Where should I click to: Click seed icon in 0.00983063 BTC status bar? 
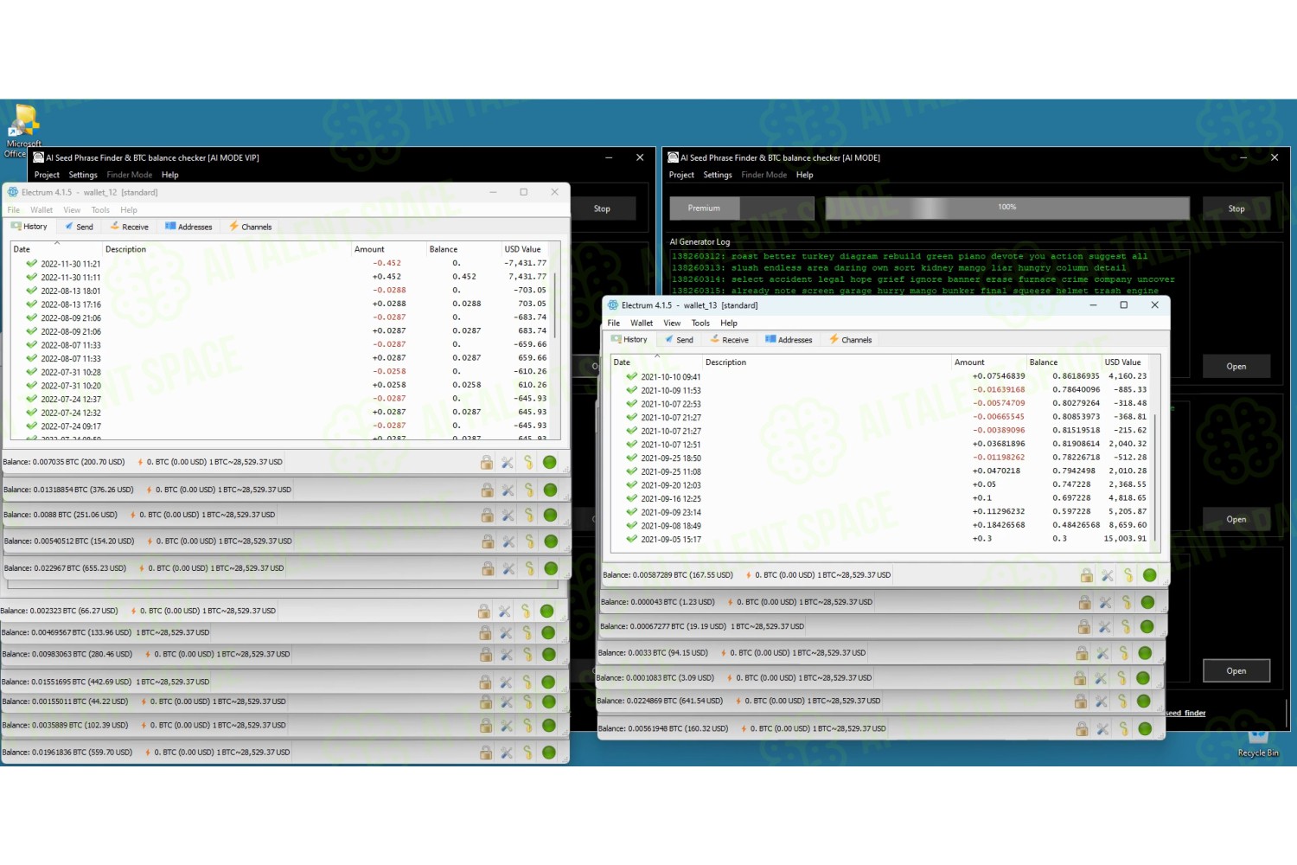(527, 655)
